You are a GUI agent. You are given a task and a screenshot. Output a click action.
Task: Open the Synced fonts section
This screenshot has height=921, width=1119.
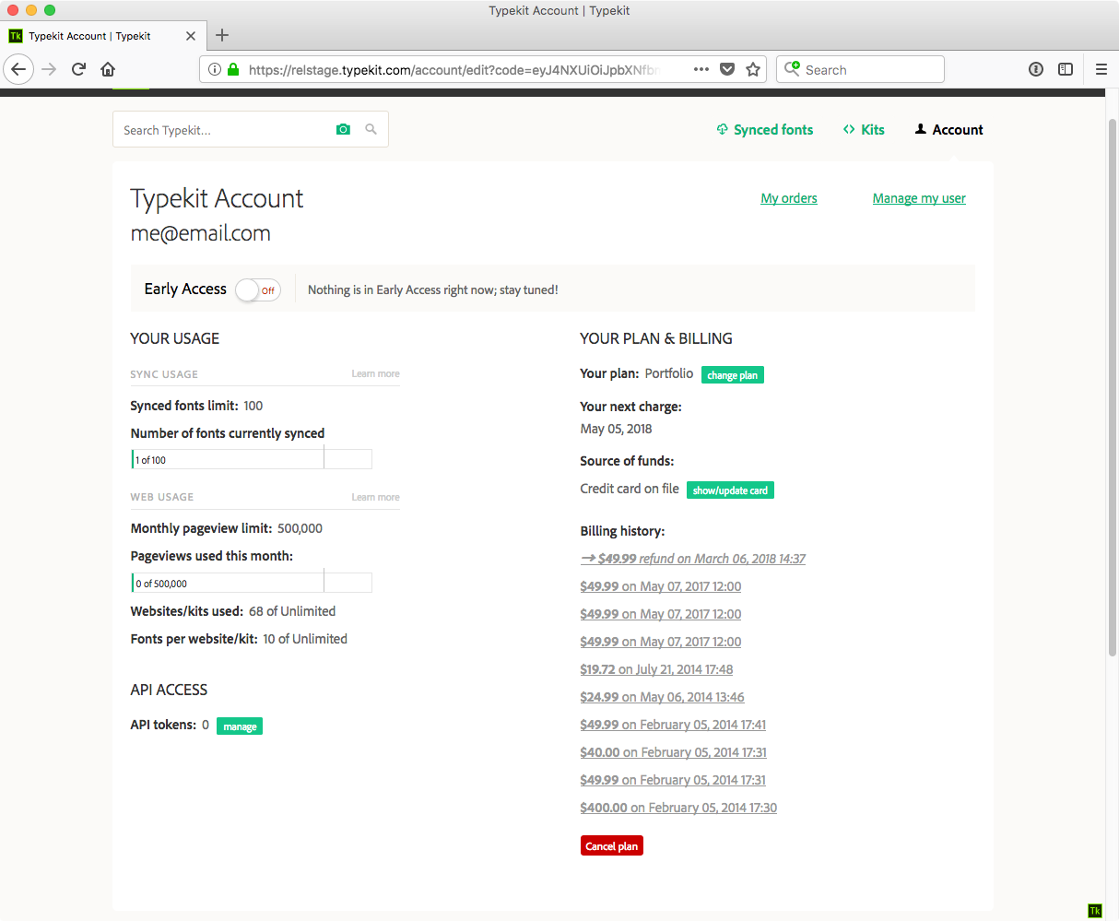(765, 130)
